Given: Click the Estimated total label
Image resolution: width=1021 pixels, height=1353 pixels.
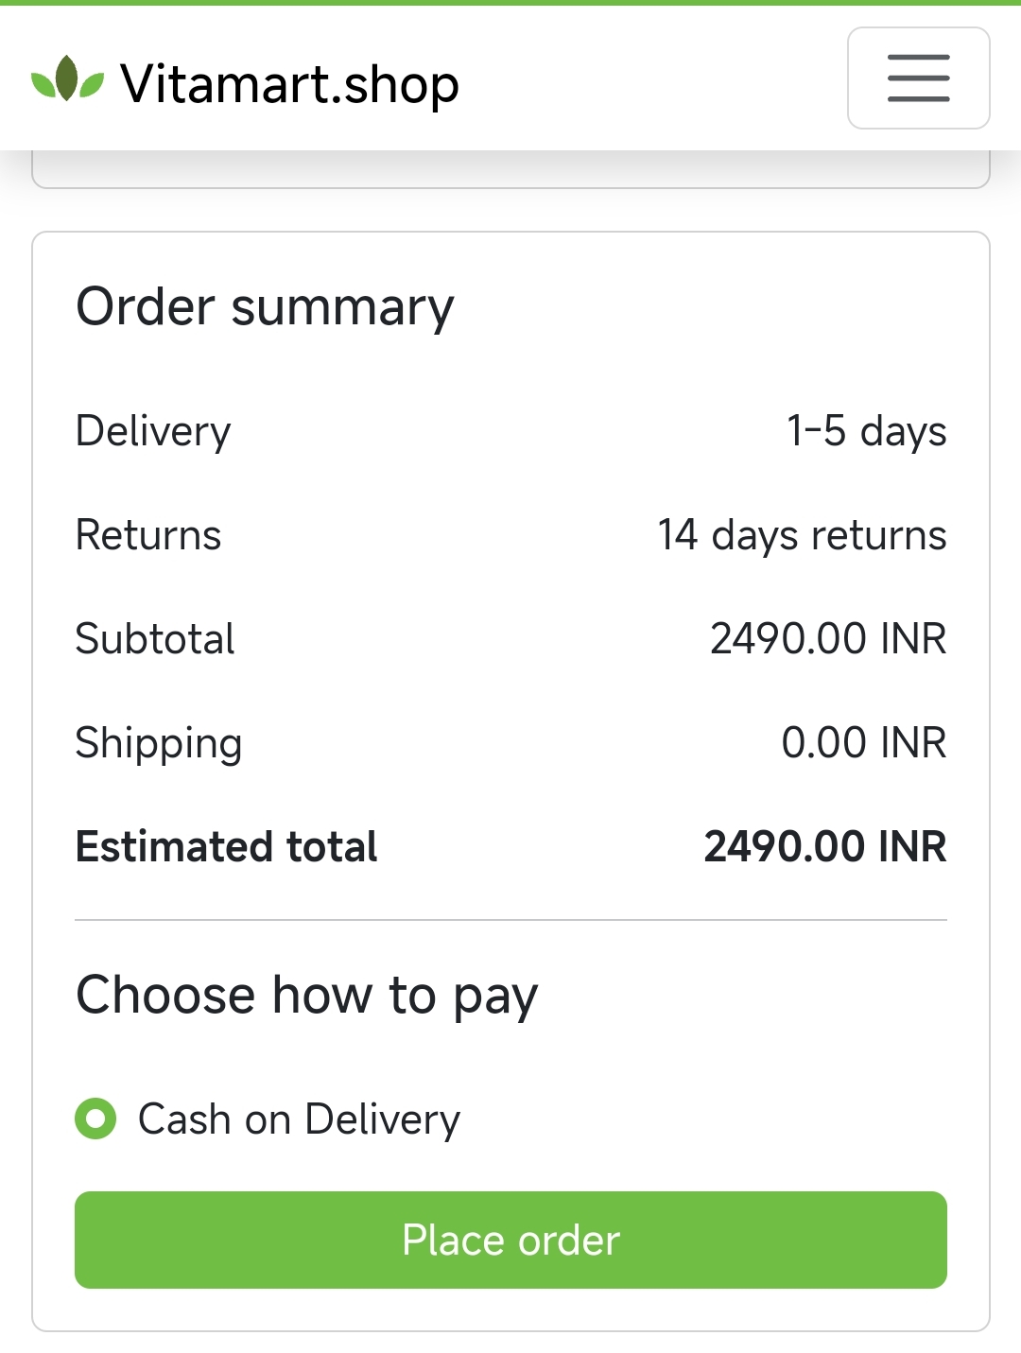Looking at the screenshot, I should 227,846.
